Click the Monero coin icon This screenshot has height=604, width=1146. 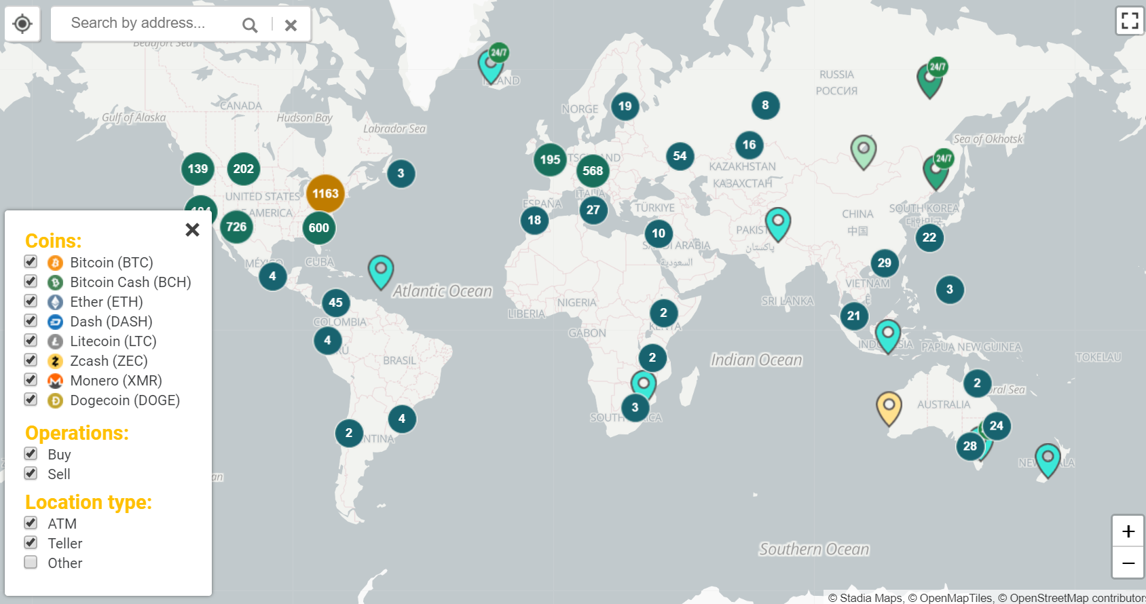[x=55, y=381]
